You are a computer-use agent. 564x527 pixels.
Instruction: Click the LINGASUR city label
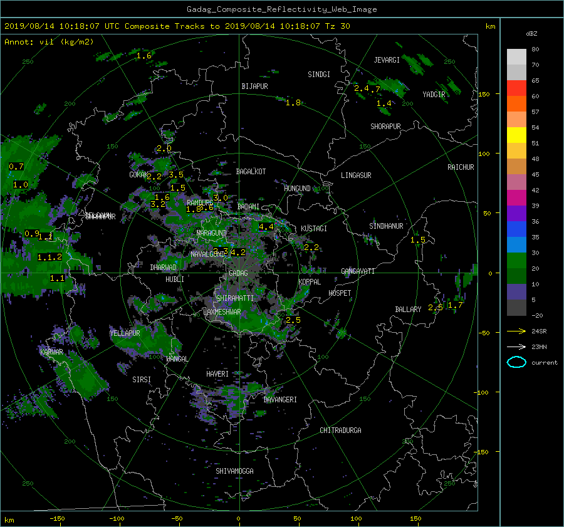(356, 175)
